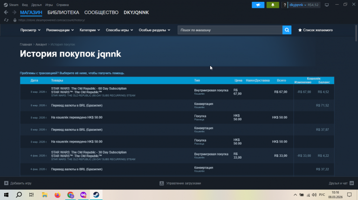The height and width of the screenshot is (200, 358).
Task: Click the store search magnifier button
Action: coord(287,30)
